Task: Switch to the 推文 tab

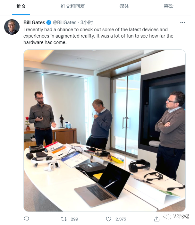Action: point(21,6)
